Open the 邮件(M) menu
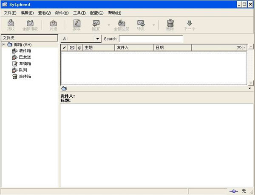 pyautogui.click(x=62, y=13)
